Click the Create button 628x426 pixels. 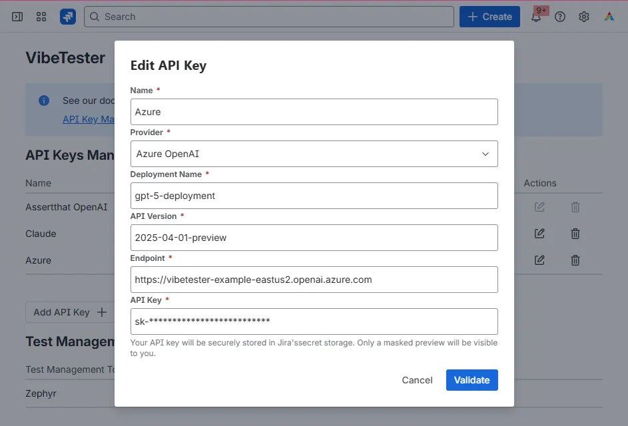(489, 17)
